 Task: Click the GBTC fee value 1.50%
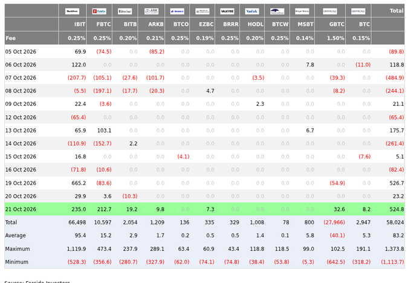335,38
